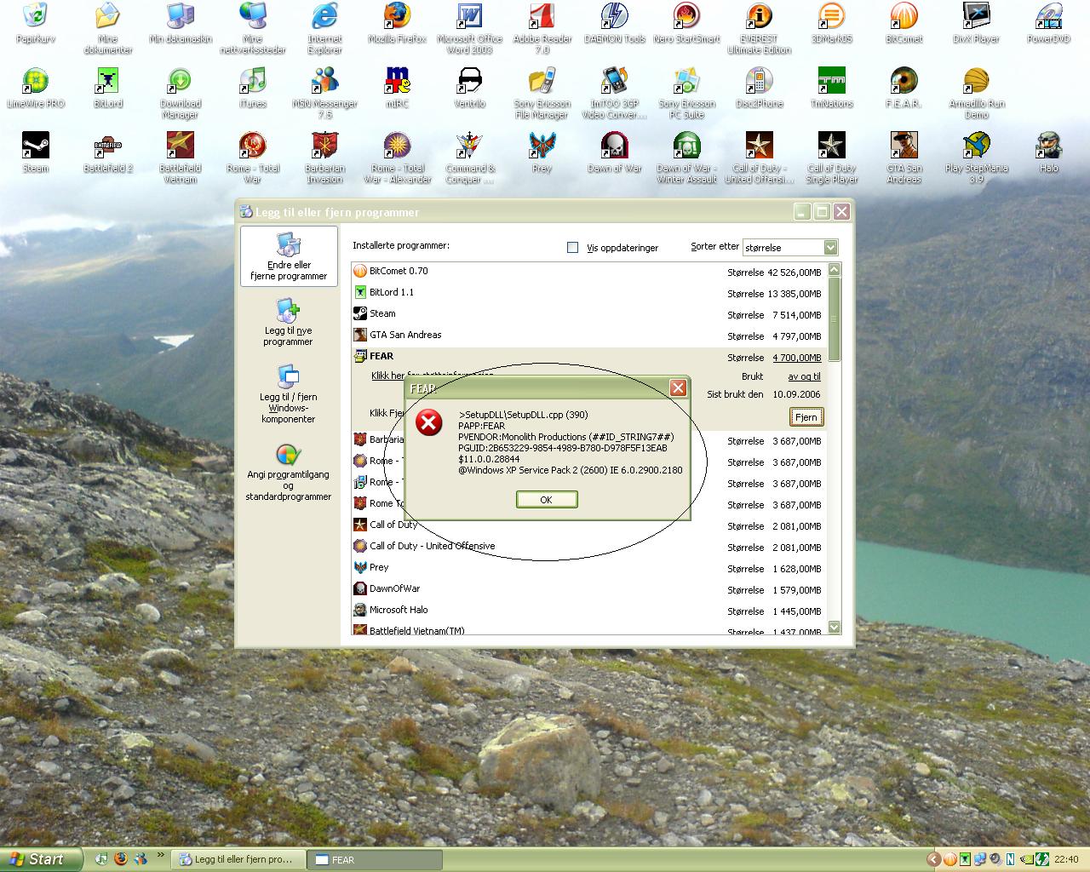This screenshot has height=872, width=1090.
Task: Launch 3DMark05 desktop icon
Action: coord(831,24)
